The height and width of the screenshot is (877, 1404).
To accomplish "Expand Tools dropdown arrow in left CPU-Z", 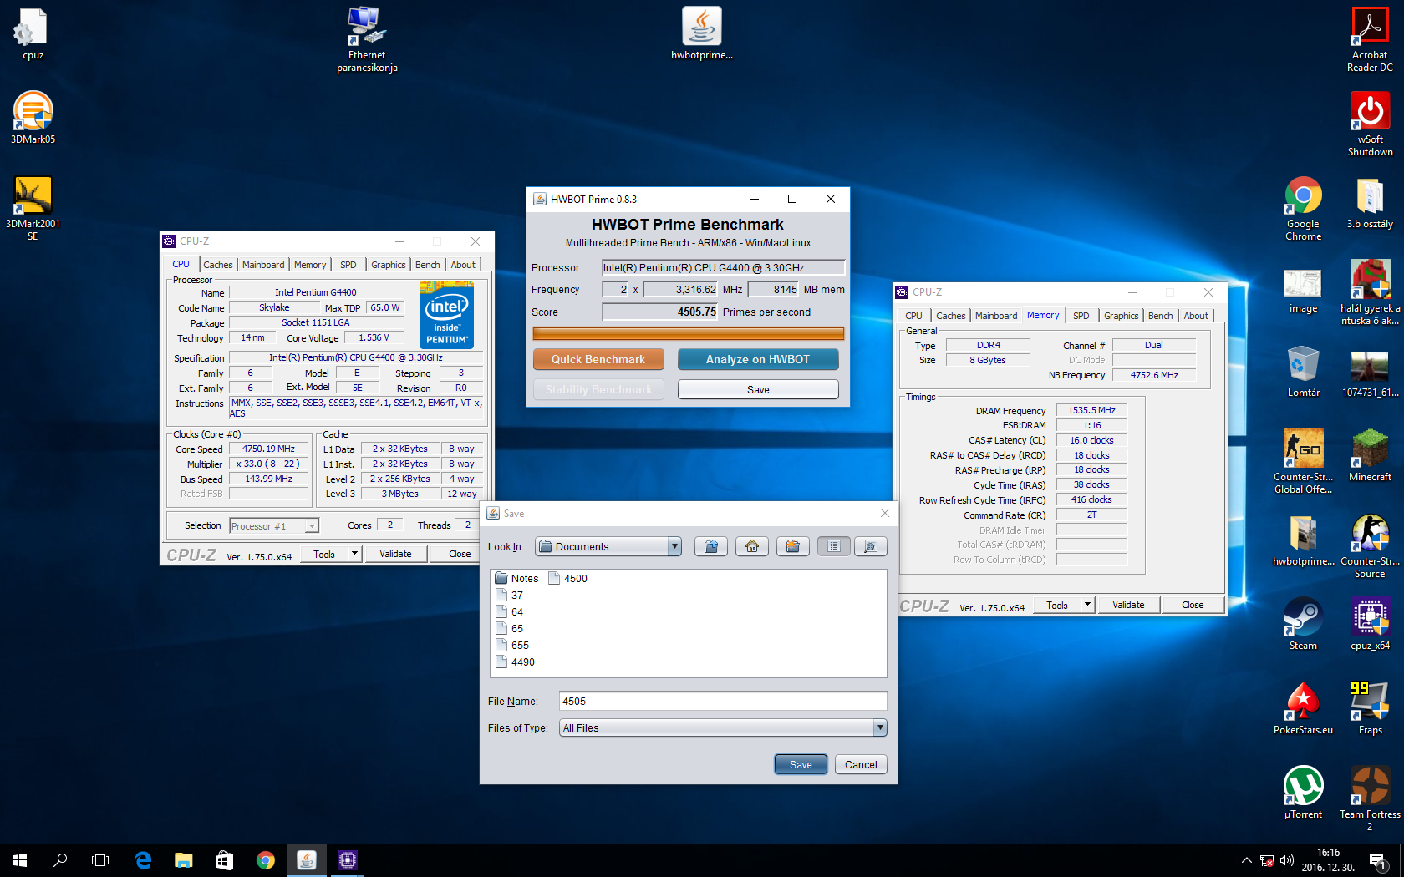I will [x=354, y=553].
